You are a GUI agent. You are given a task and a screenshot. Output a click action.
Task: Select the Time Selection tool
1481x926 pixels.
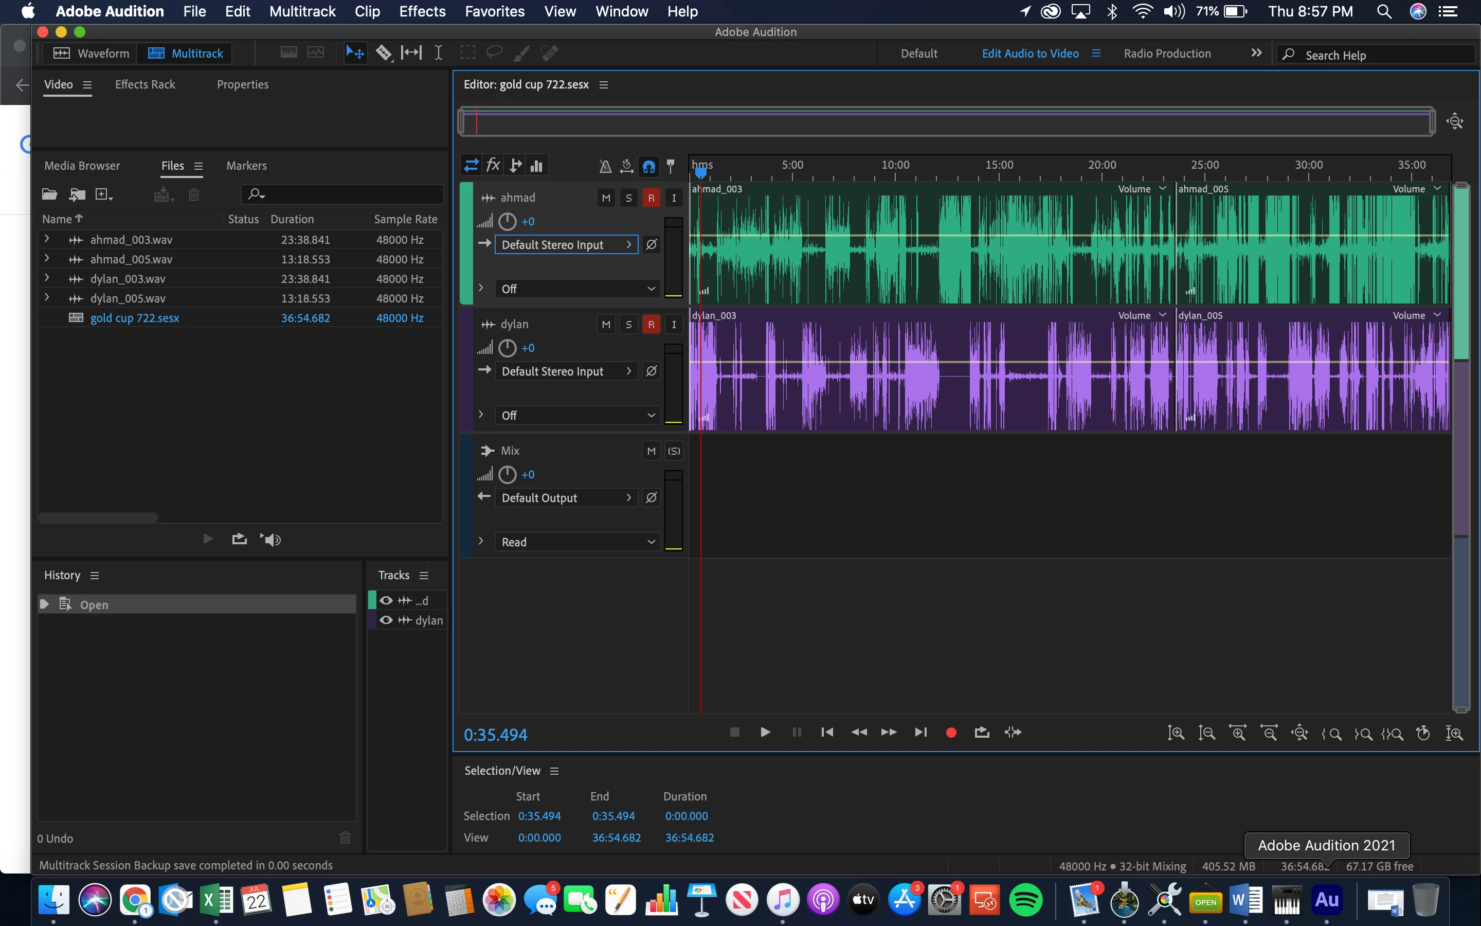438,54
